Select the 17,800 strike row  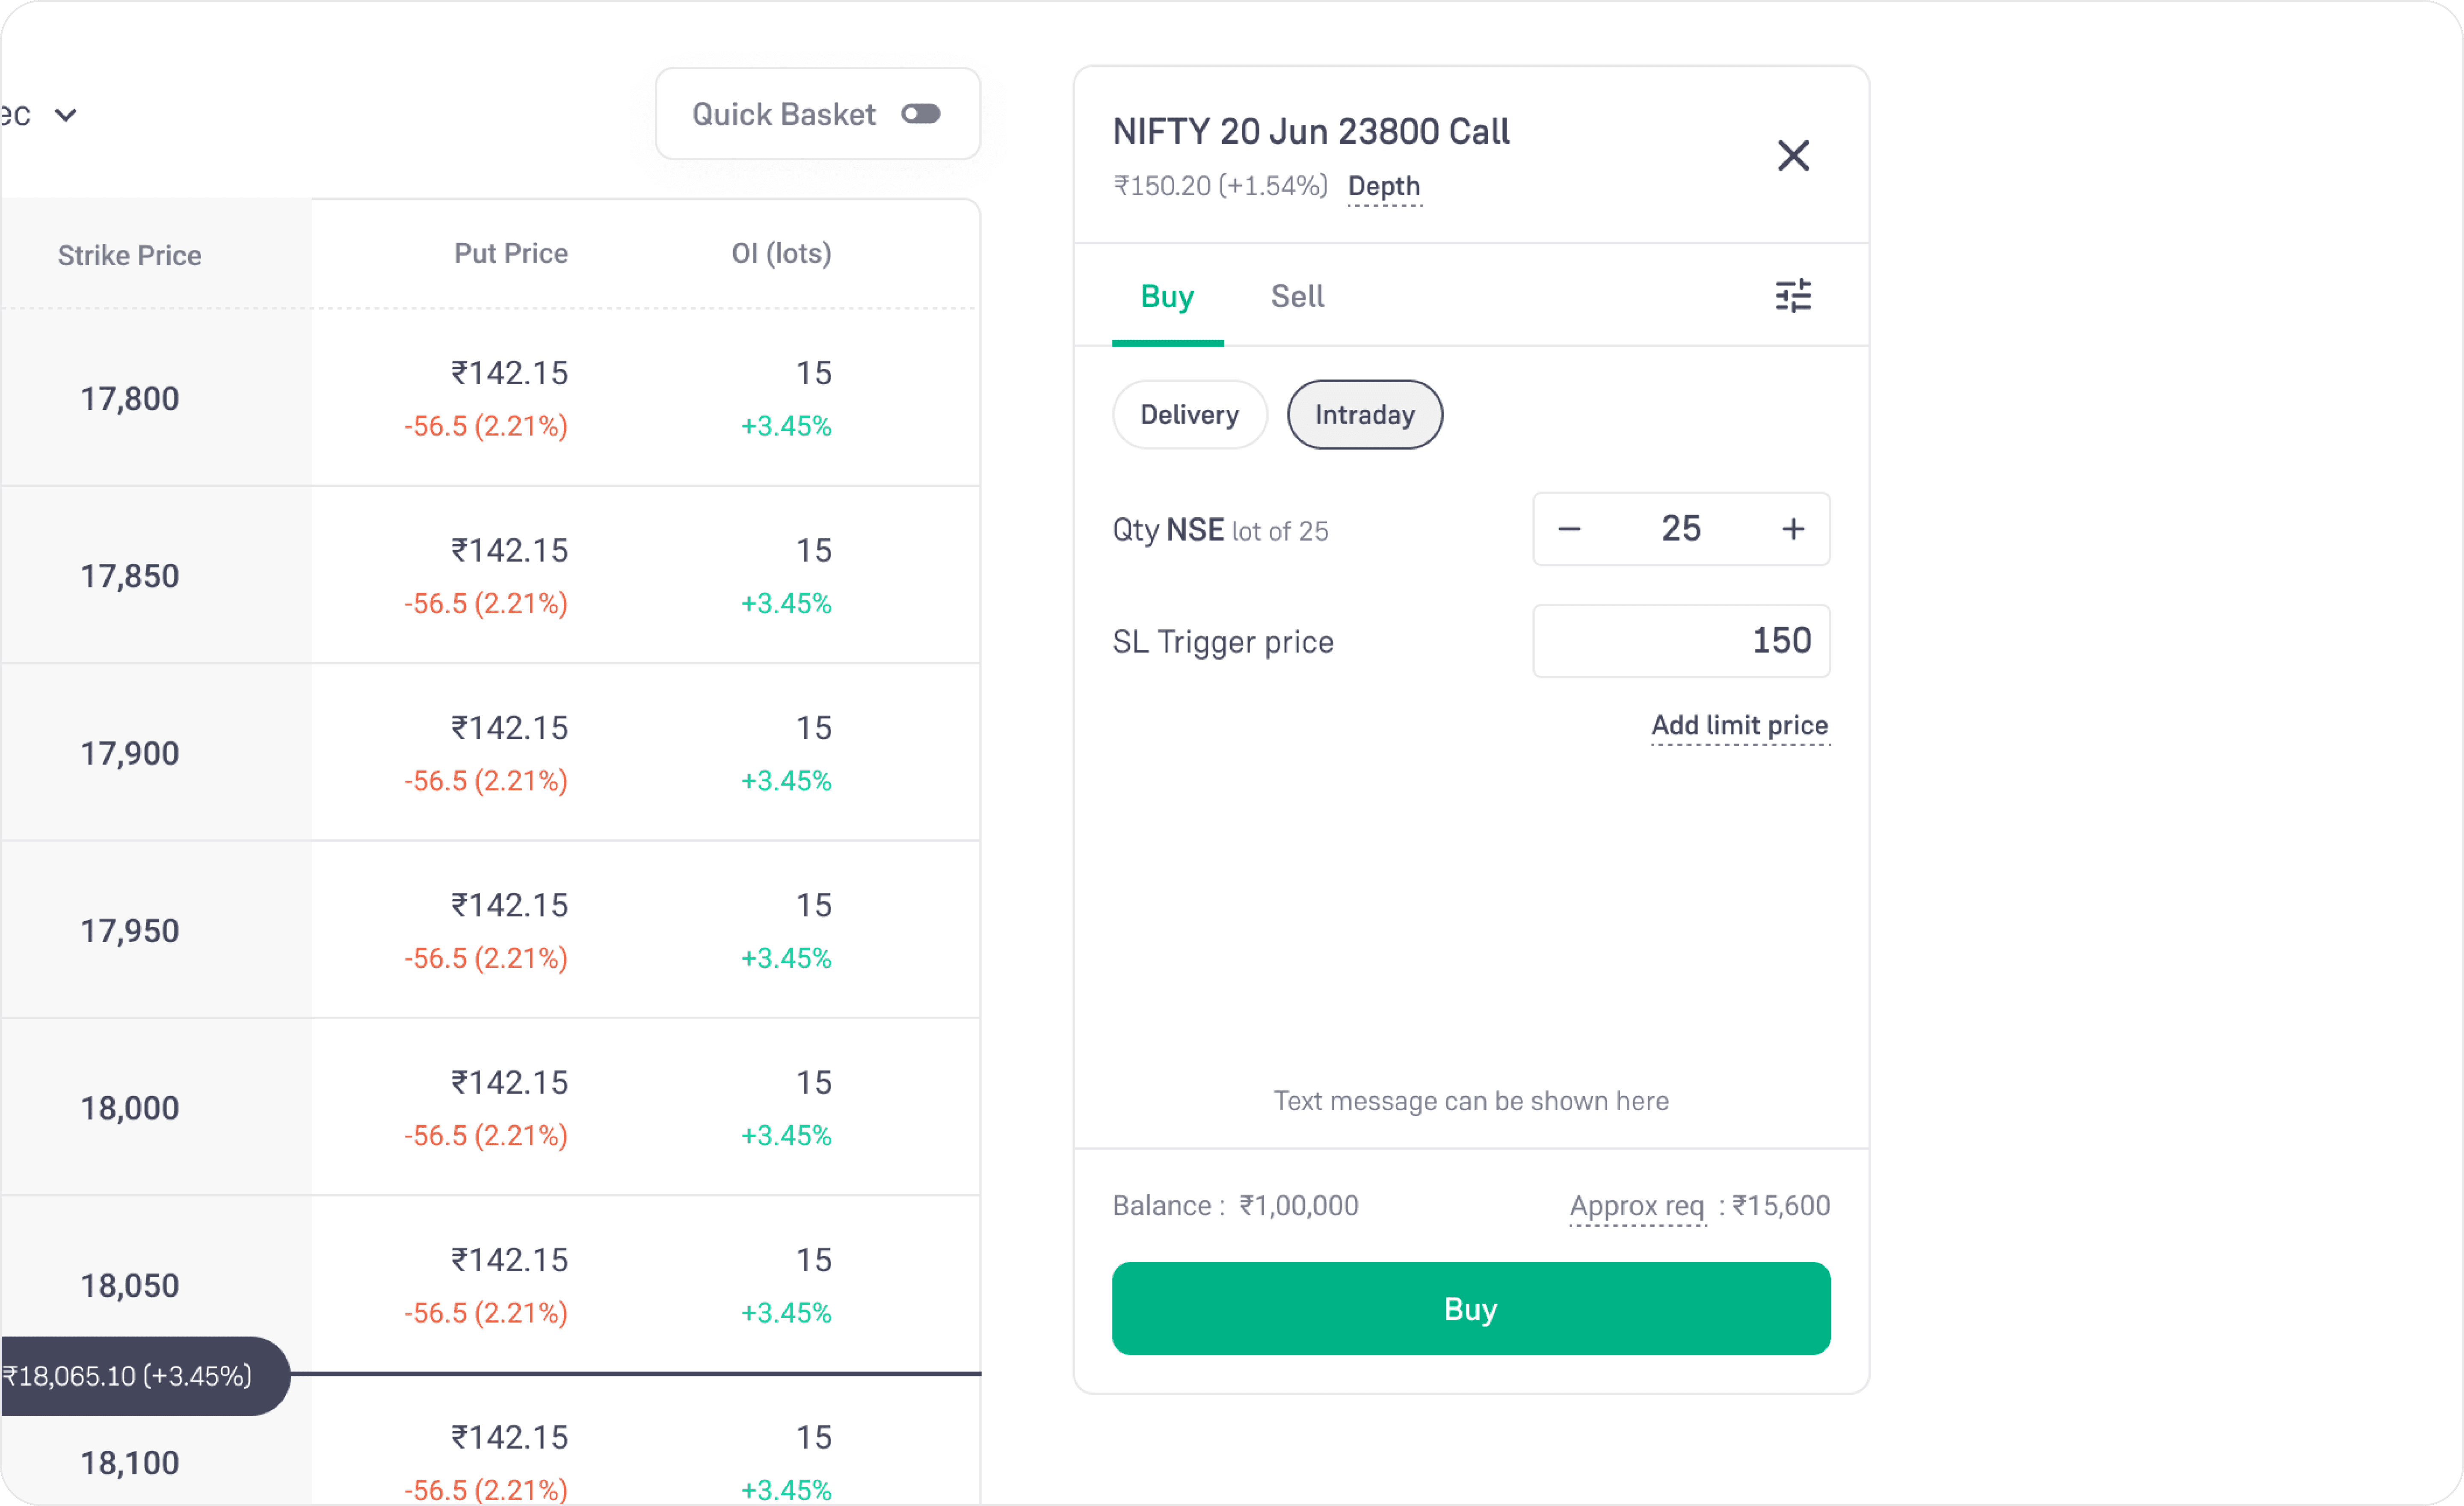click(x=490, y=398)
